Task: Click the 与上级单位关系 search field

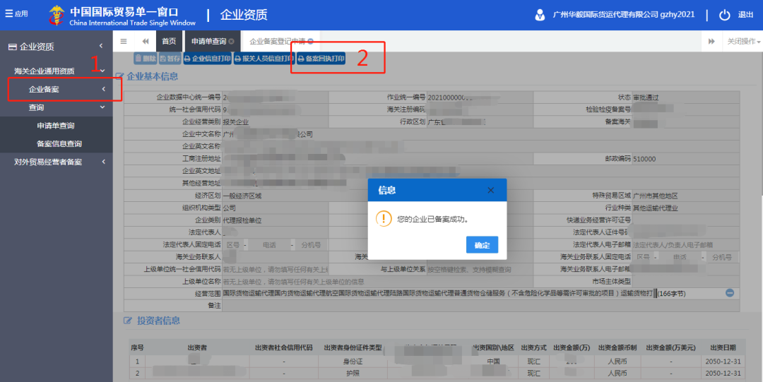Action: pyautogui.click(x=480, y=269)
